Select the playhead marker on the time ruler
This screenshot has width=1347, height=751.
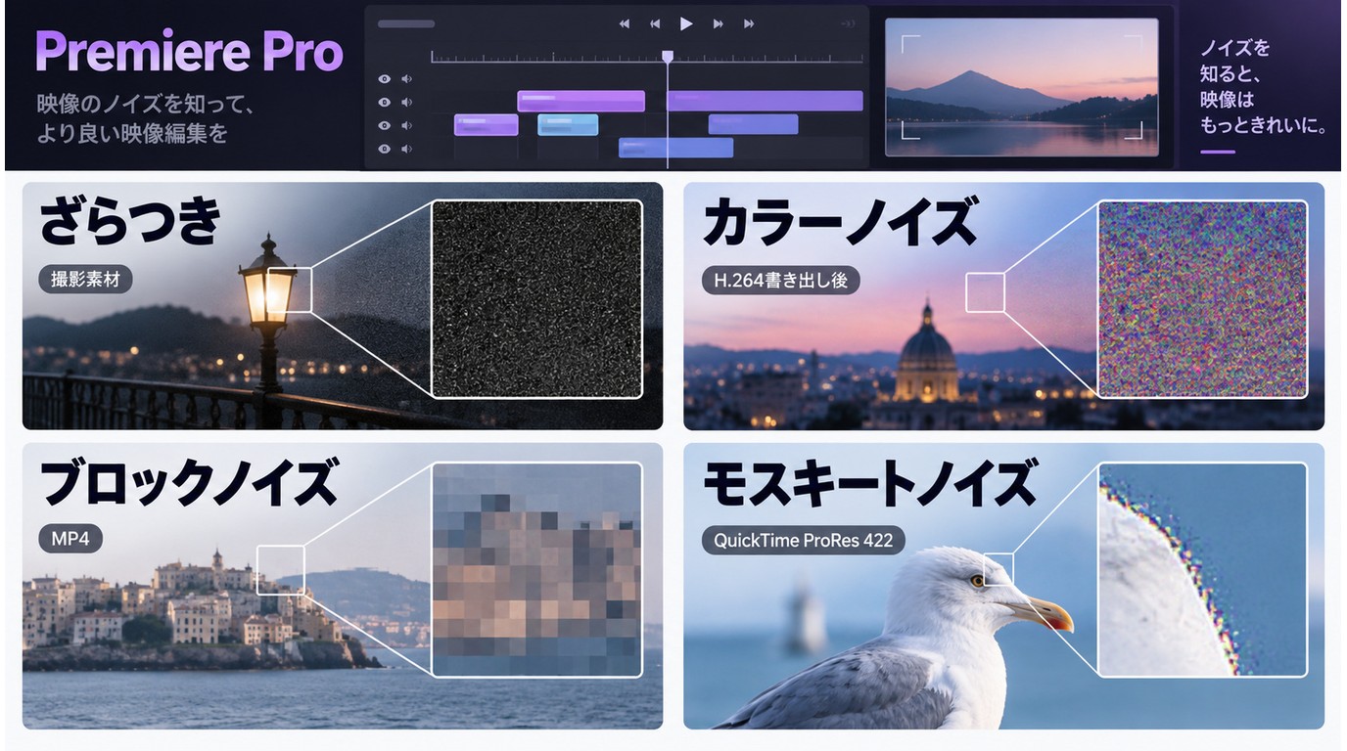pyautogui.click(x=668, y=57)
